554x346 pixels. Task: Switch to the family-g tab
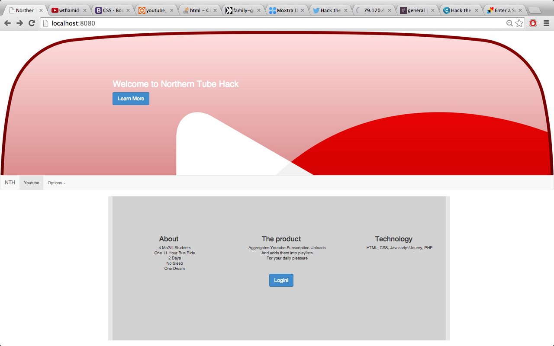[243, 10]
